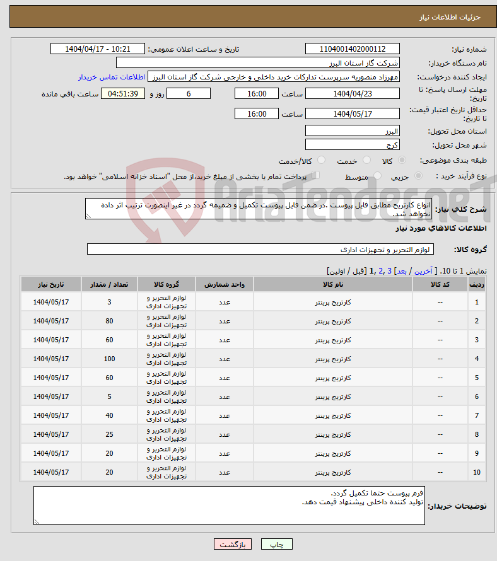Choose the متوسط purchase type radio
Image resolution: width=497 pixels, height=561 pixels.
click(377, 176)
